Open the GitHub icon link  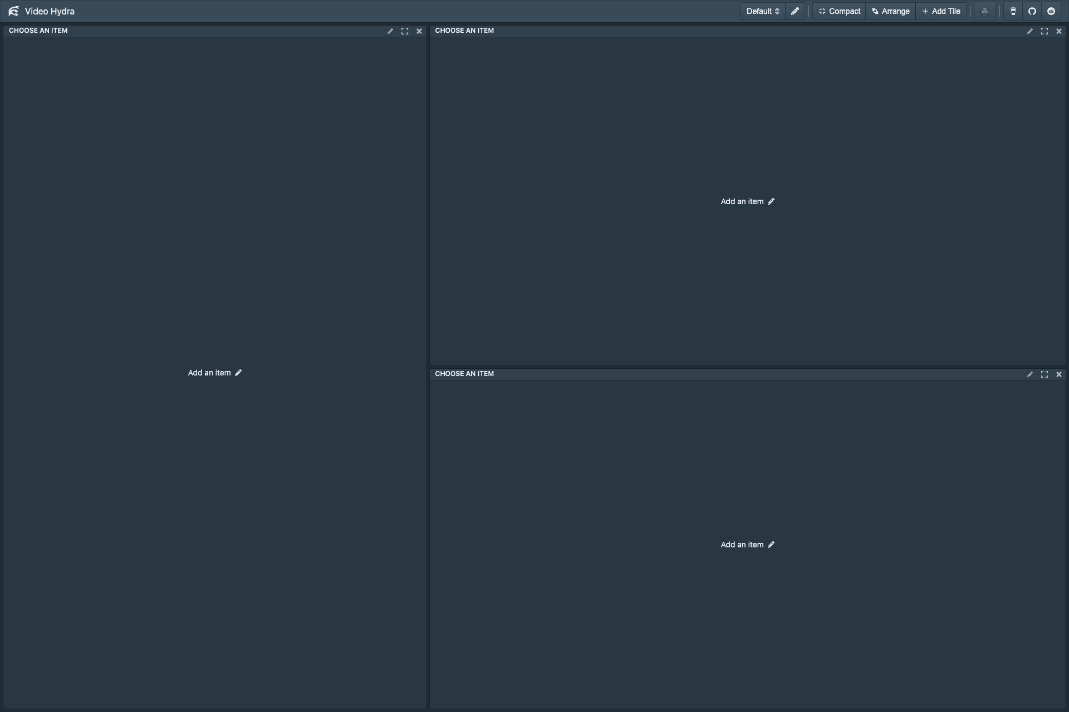1032,11
